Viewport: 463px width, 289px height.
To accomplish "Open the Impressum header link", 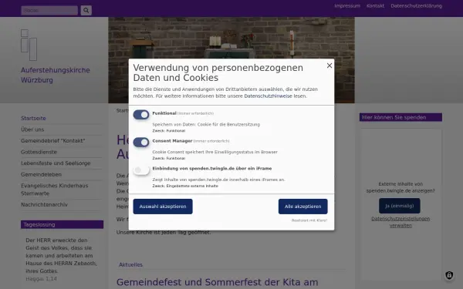I will click(x=347, y=6).
